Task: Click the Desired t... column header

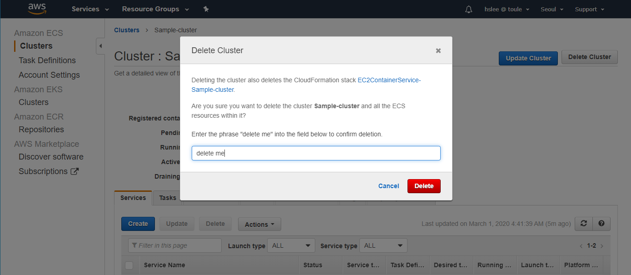Action: point(451,265)
